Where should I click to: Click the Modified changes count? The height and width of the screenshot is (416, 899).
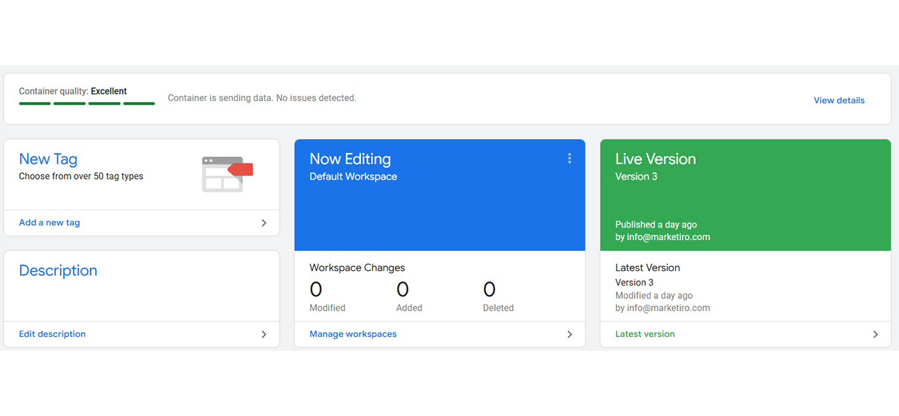[316, 290]
